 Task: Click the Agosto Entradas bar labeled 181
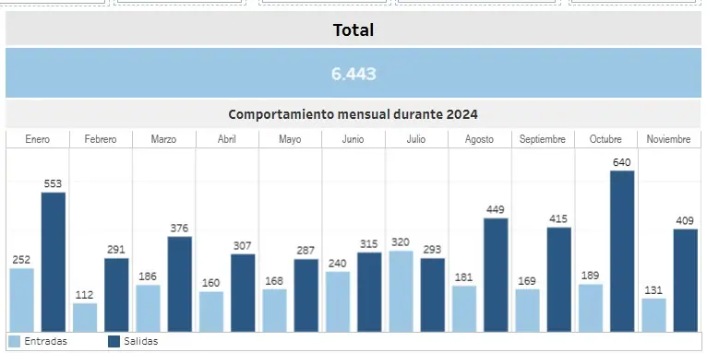coord(464,309)
